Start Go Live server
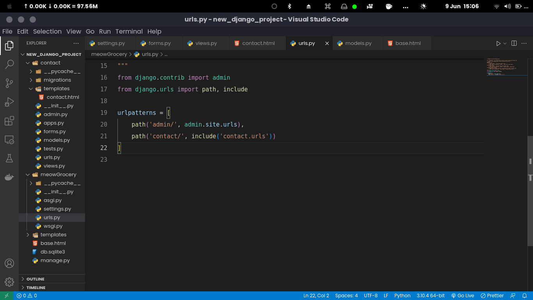This screenshot has height=300, width=533. click(462, 296)
